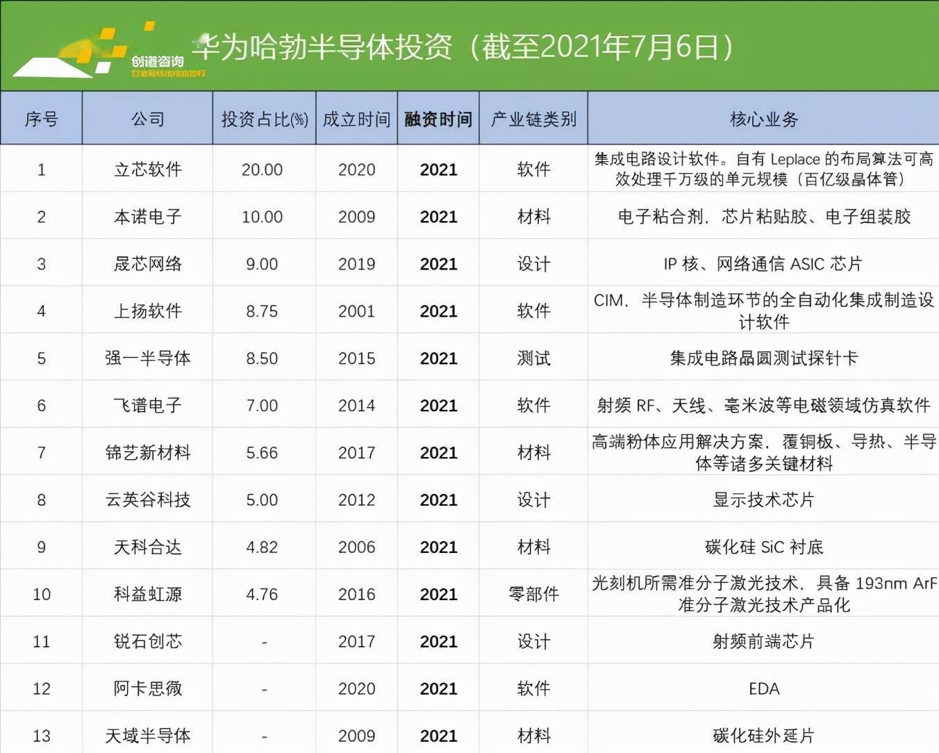Click core business 显示技术芯片
Image resolution: width=939 pixels, height=753 pixels.
tap(763, 499)
